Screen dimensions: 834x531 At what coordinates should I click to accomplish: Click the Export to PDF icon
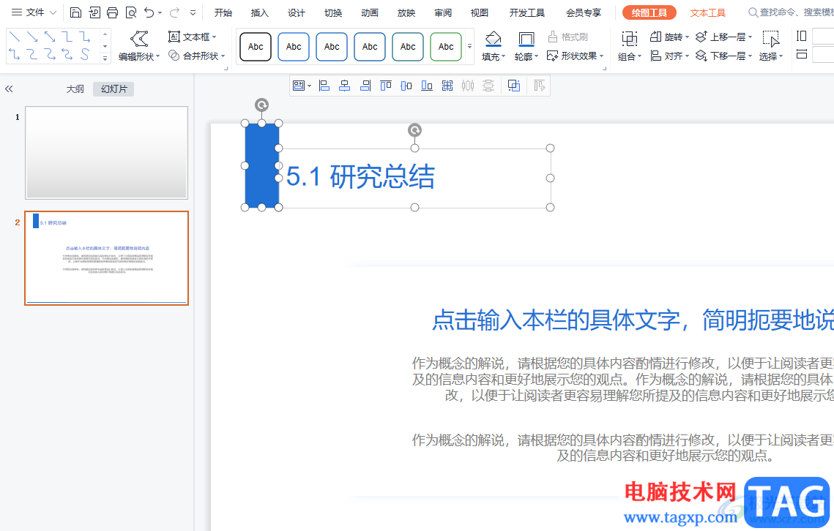tap(94, 12)
